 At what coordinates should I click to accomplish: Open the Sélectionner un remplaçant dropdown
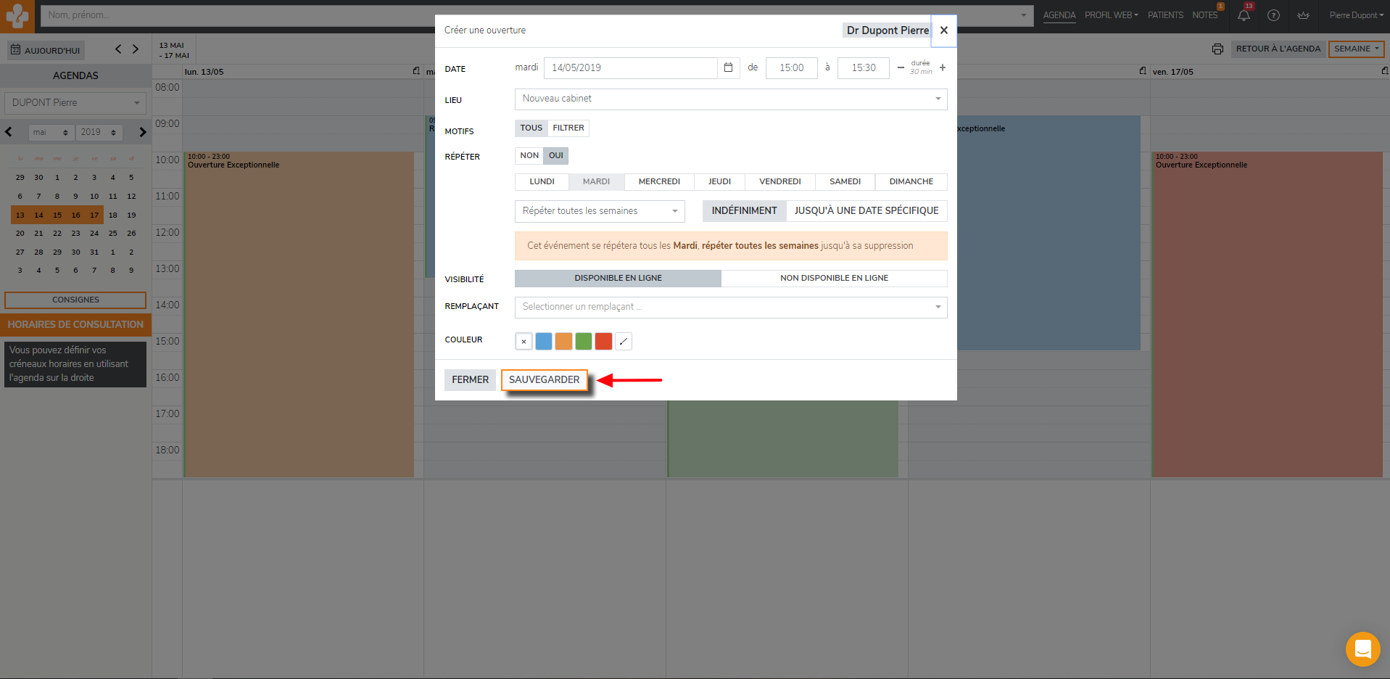coord(730,307)
